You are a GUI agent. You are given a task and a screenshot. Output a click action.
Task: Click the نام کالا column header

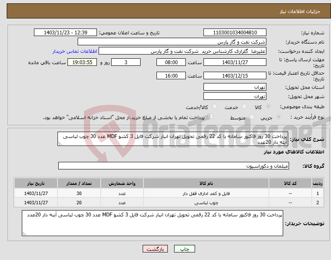point(206,183)
